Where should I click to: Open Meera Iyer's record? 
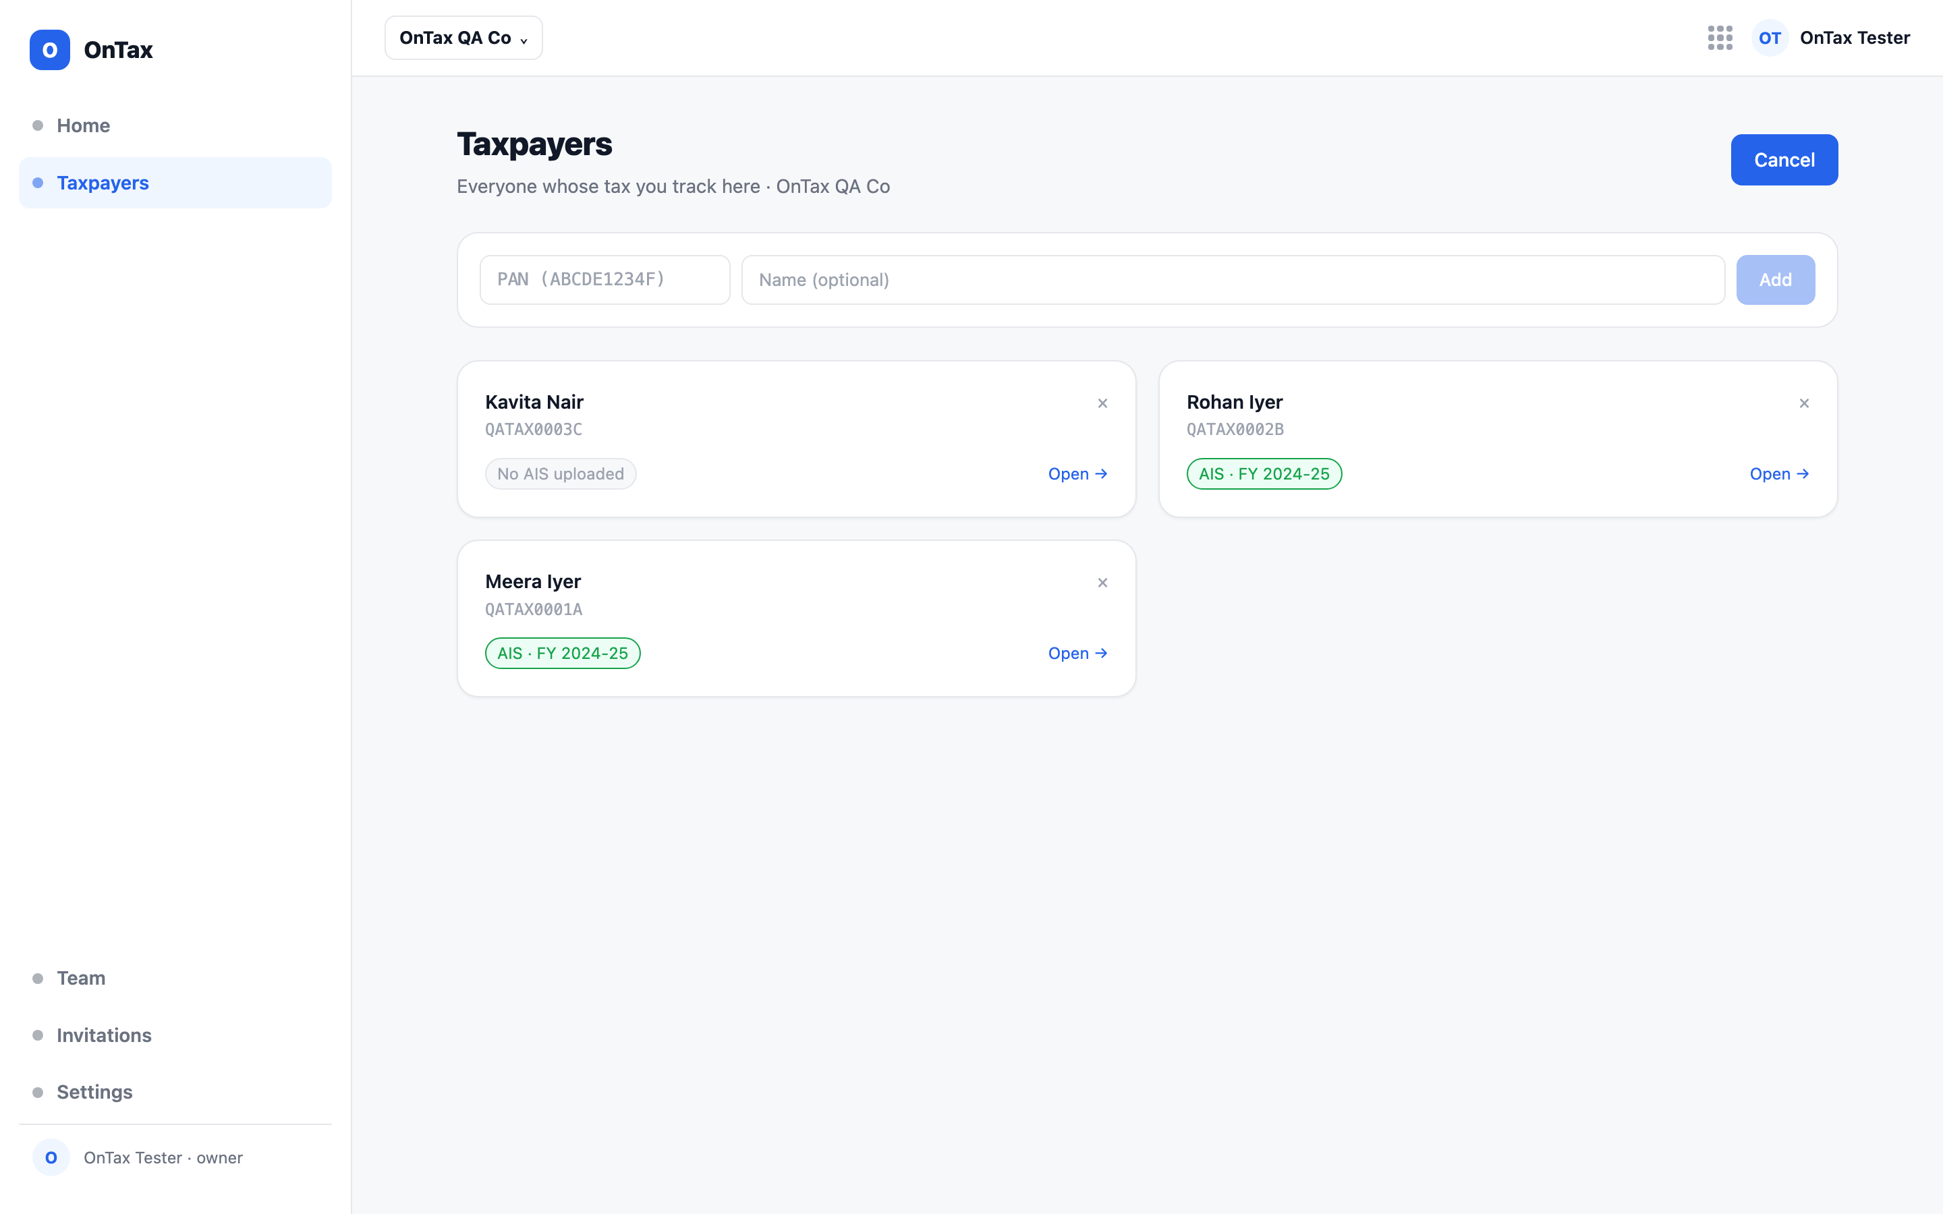[x=1077, y=654]
